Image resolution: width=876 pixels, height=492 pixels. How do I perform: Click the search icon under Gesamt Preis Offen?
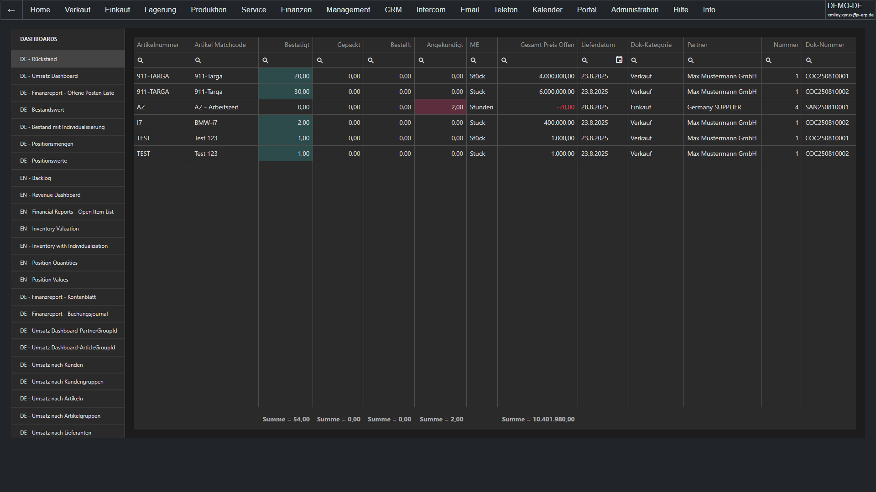pos(504,60)
